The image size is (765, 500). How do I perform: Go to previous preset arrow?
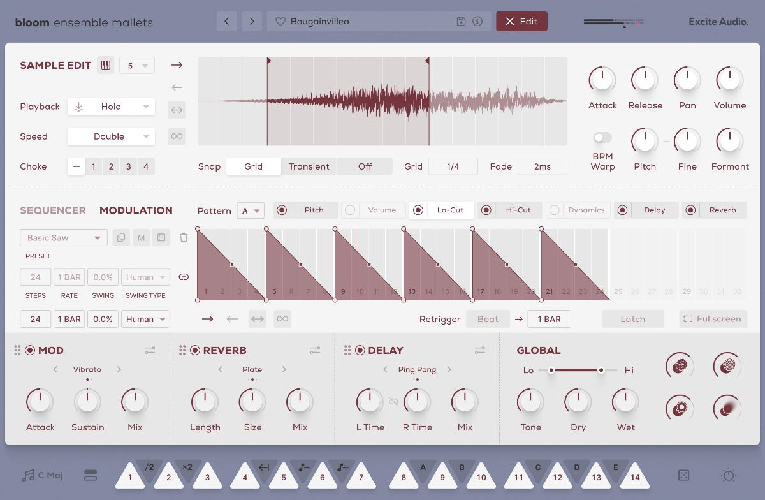pyautogui.click(x=227, y=21)
